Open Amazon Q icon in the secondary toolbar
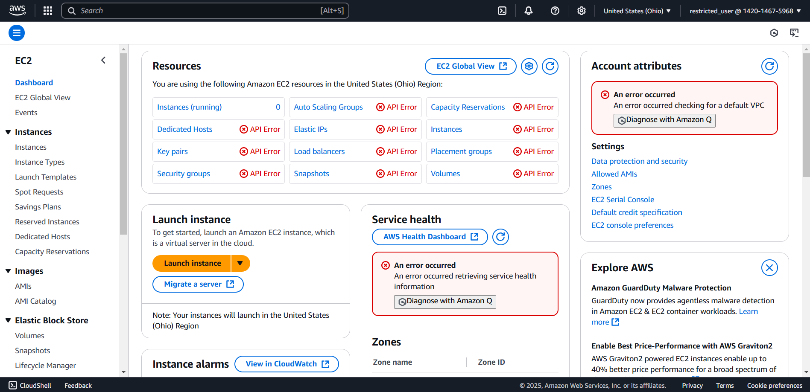The width and height of the screenshot is (810, 392). pyautogui.click(x=774, y=33)
